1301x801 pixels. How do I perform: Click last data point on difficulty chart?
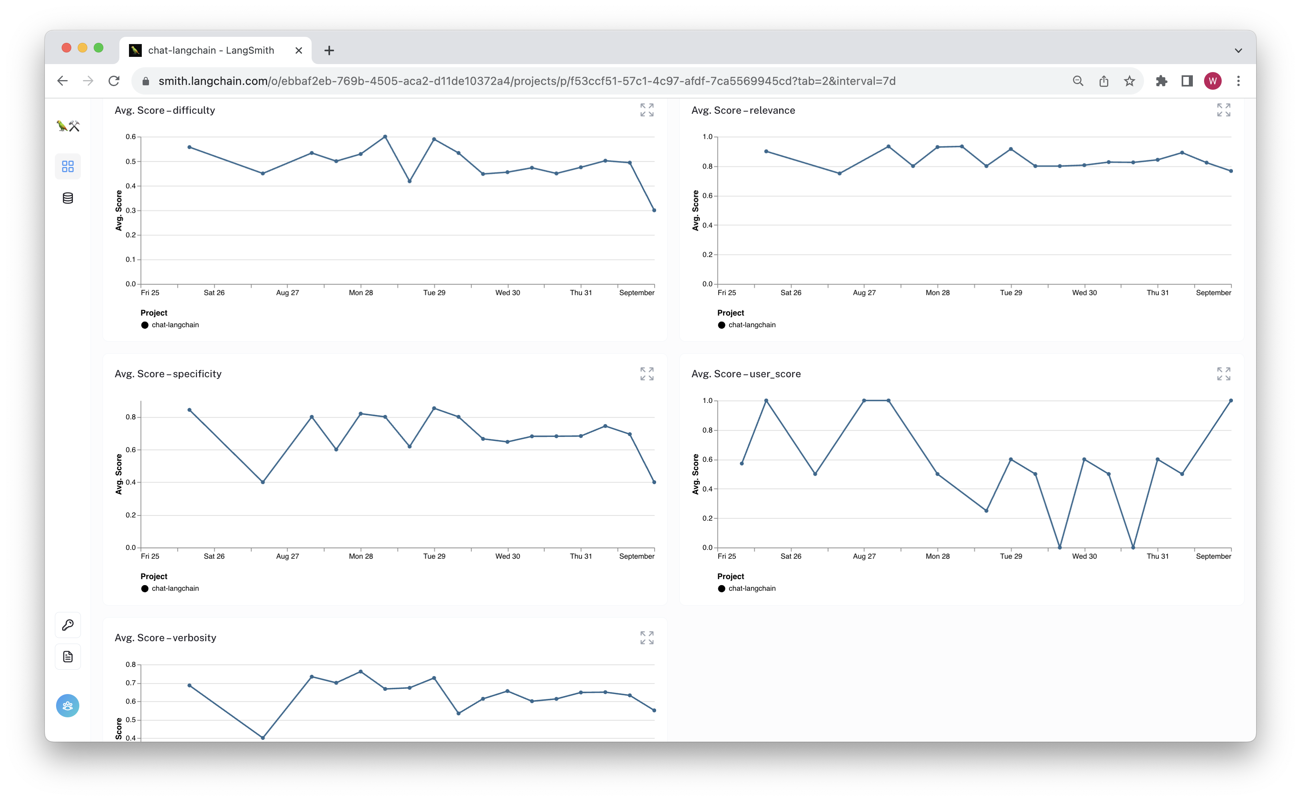coord(654,210)
